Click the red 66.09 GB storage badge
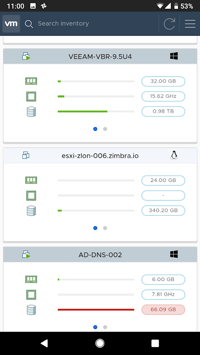Screen dimensions: 200x355 [163, 310]
